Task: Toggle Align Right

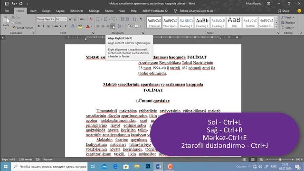Action: tap(108, 26)
